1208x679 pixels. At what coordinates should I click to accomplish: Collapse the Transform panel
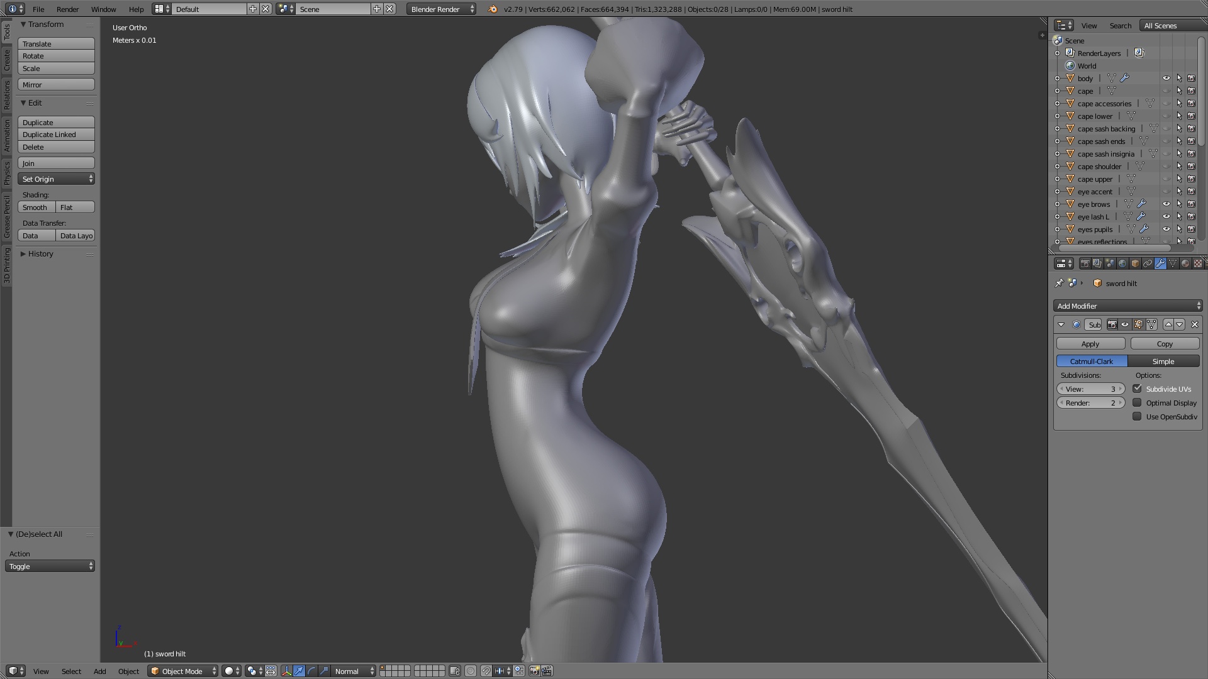click(x=23, y=25)
